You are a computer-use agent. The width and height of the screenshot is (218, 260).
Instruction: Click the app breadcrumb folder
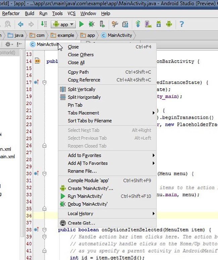pyautogui.click(x=88, y=35)
